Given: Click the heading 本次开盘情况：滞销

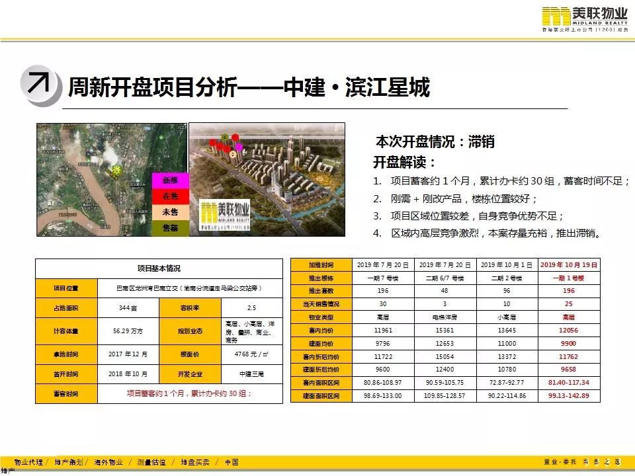Looking at the screenshot, I should point(435,141).
